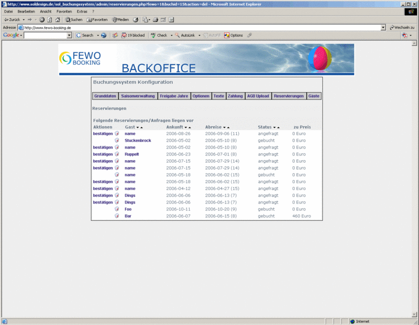Click delete icon in Ruppelt row

coord(117,154)
